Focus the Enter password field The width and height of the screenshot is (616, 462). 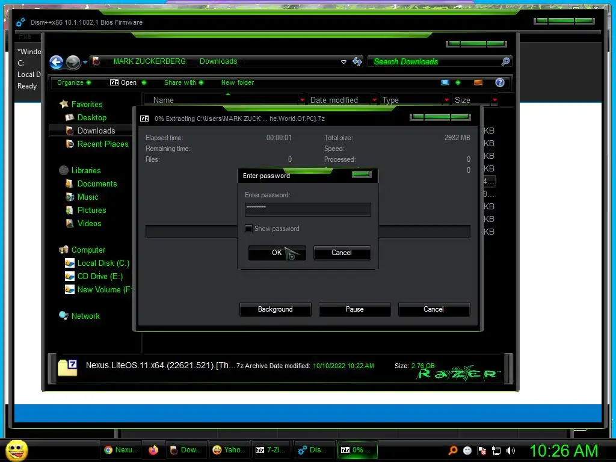coord(307,209)
